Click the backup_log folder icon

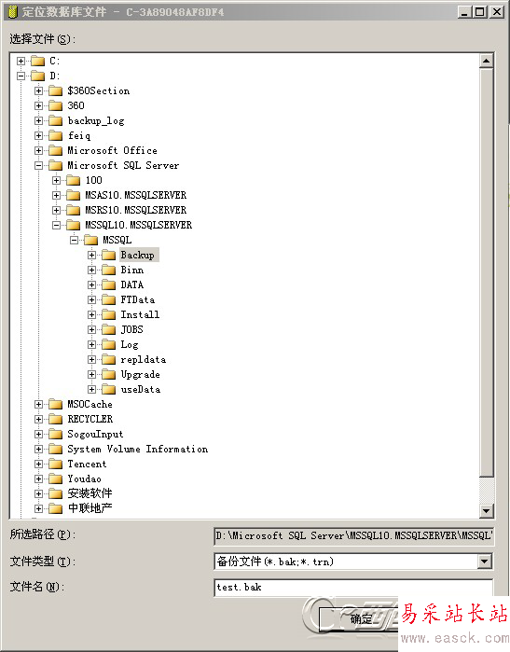[55, 121]
